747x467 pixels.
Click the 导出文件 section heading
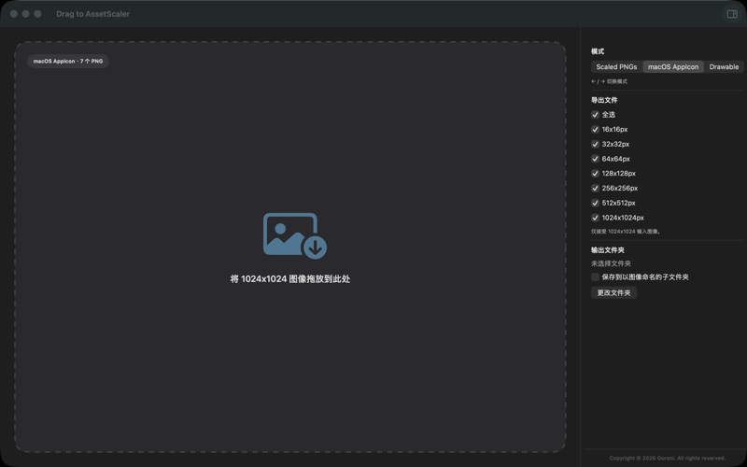(604, 100)
